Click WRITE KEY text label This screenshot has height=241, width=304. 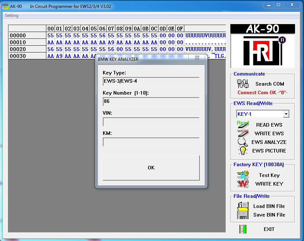pyautogui.click(x=269, y=184)
